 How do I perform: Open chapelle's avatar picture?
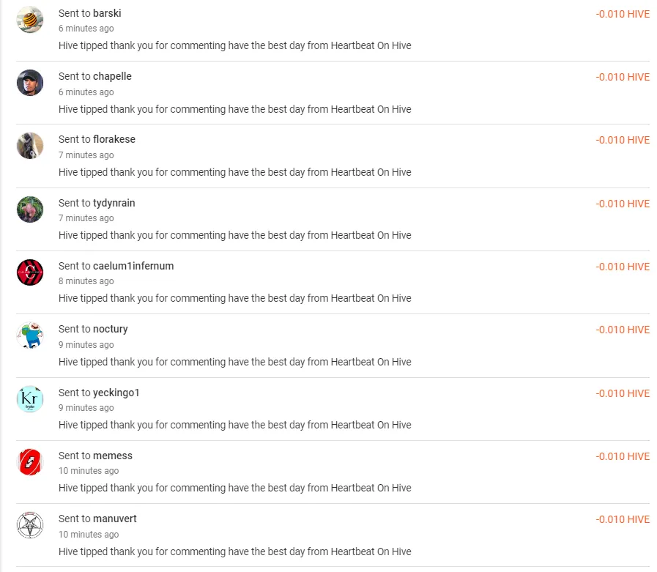click(x=30, y=83)
